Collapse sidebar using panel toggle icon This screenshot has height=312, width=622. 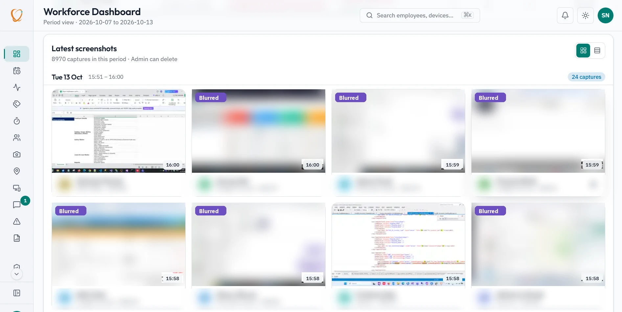[17, 293]
